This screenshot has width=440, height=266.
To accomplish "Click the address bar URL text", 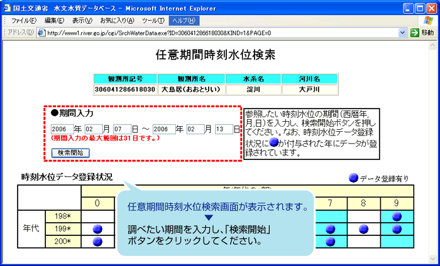I will pyautogui.click(x=189, y=33).
